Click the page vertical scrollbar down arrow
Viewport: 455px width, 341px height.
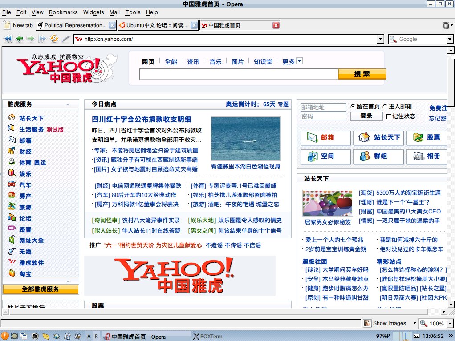[x=451, y=304]
